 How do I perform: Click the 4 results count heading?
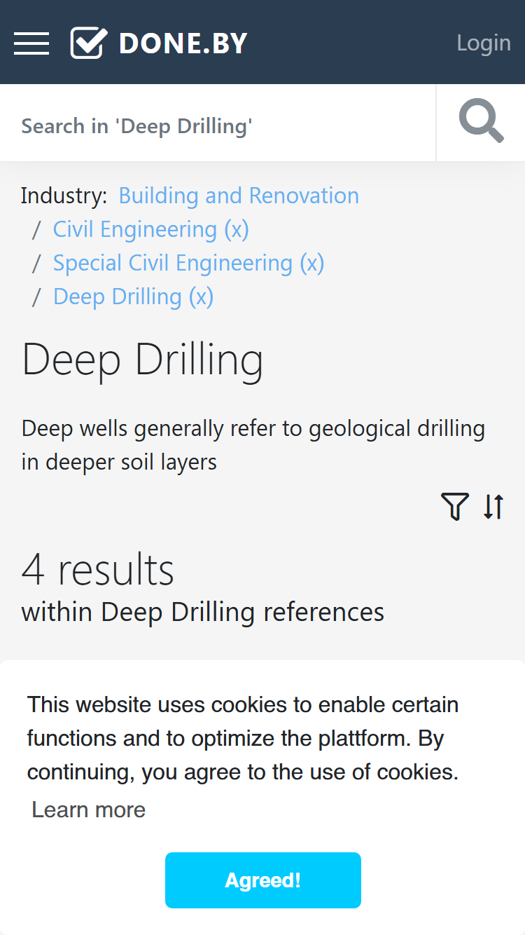(98, 568)
